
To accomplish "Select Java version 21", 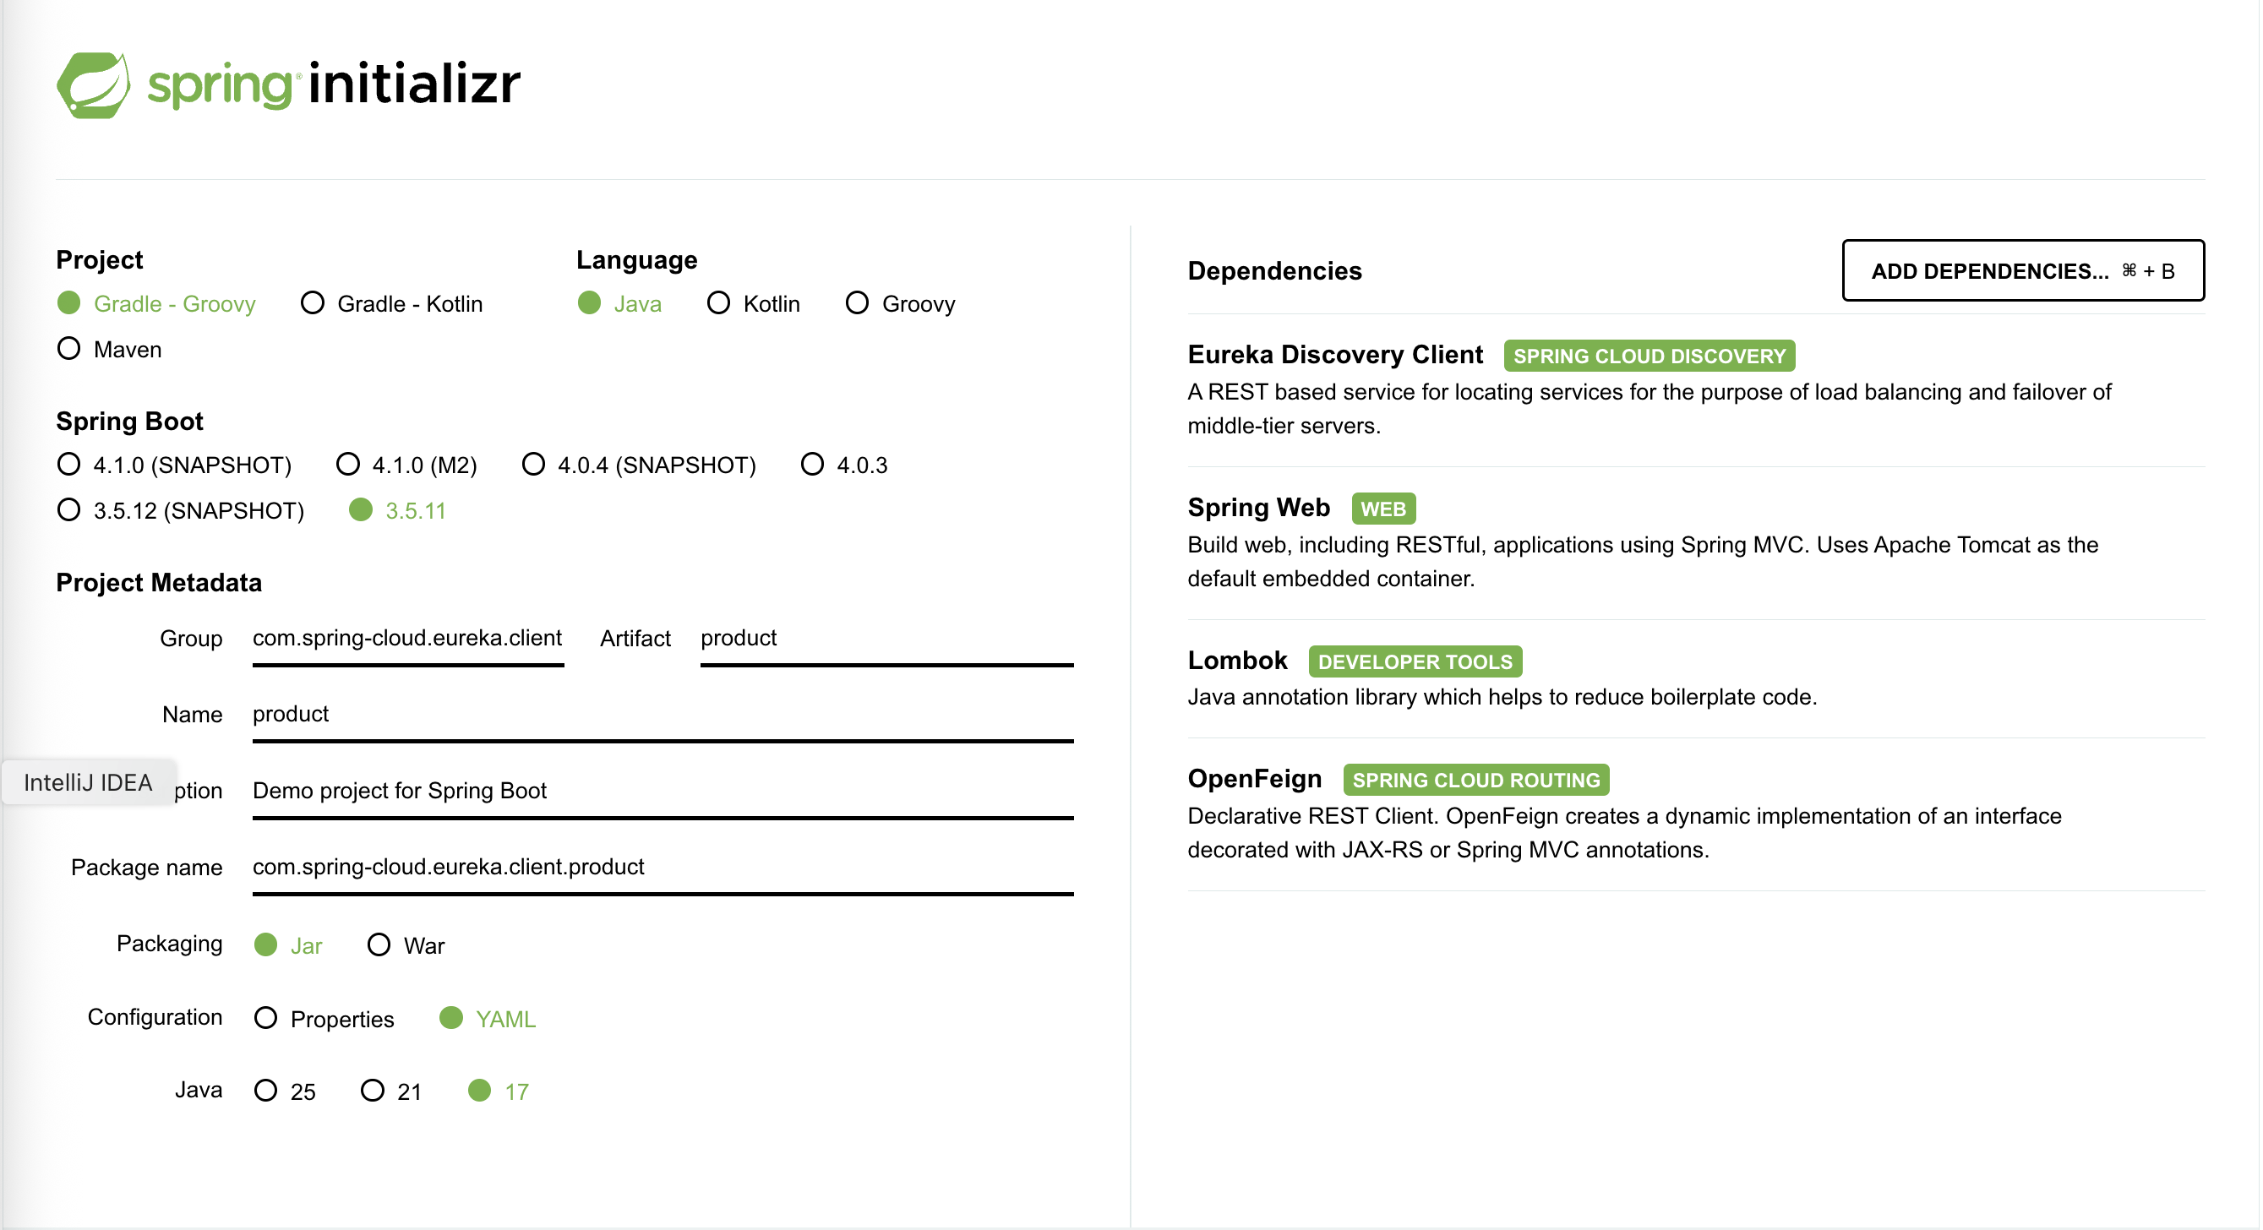I will click(392, 1091).
